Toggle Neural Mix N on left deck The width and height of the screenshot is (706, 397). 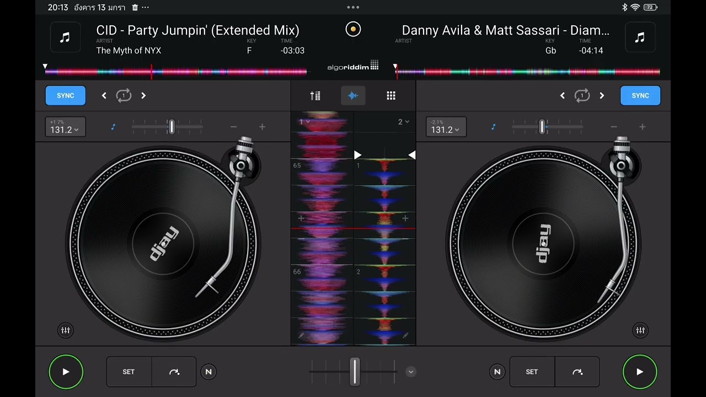[x=208, y=372]
